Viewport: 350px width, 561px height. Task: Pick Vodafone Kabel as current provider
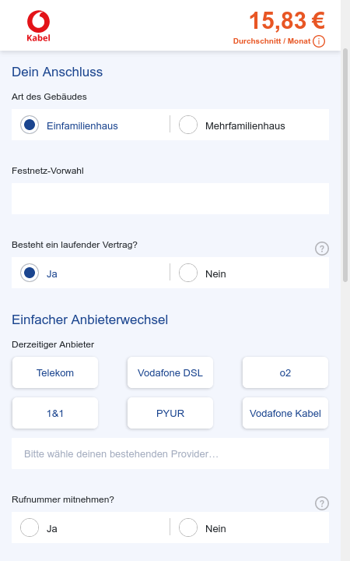[285, 413]
